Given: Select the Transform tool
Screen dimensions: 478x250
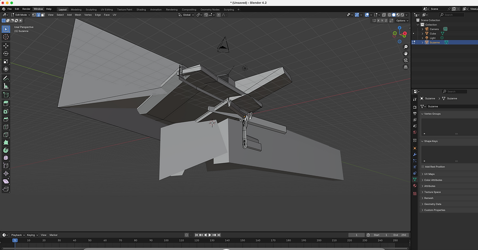Looking at the screenshot, I should tap(6, 69).
